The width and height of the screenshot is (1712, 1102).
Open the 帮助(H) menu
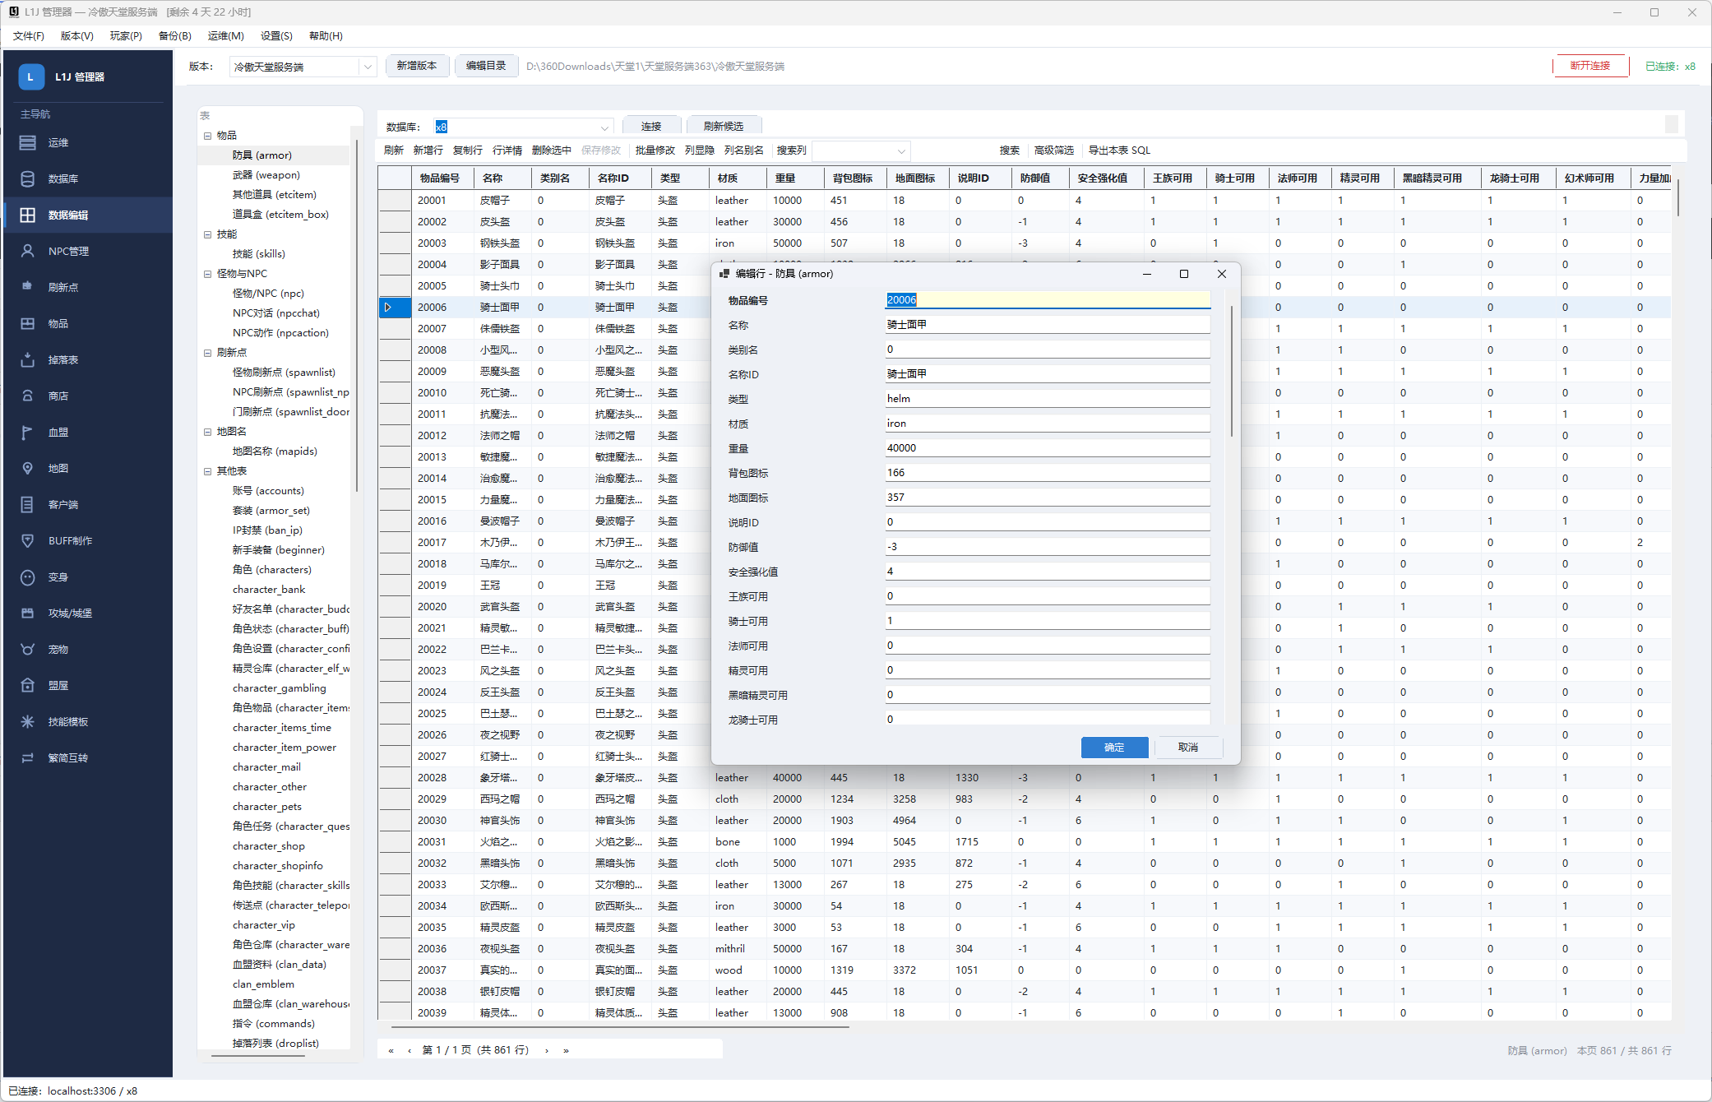click(x=326, y=35)
